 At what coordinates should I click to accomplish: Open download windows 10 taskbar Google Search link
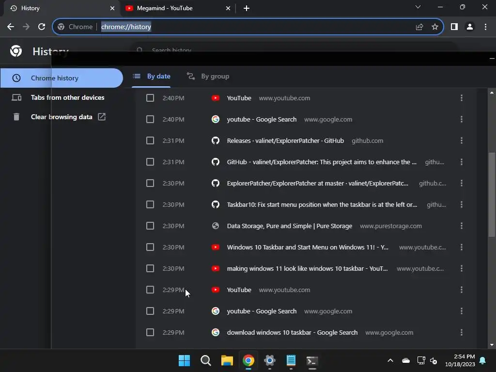pyautogui.click(x=292, y=332)
